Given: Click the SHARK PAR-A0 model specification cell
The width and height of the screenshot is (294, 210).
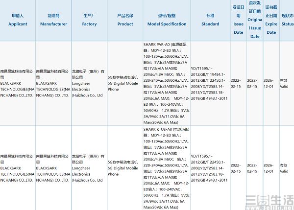Looking at the screenshot, I should point(167,83).
